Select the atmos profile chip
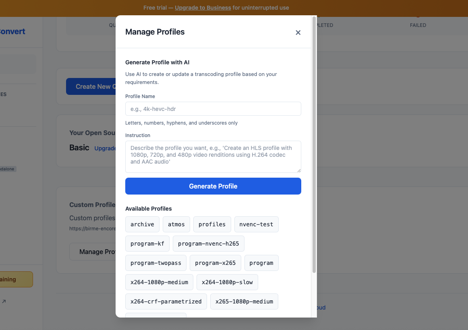The image size is (468, 330). (x=176, y=224)
